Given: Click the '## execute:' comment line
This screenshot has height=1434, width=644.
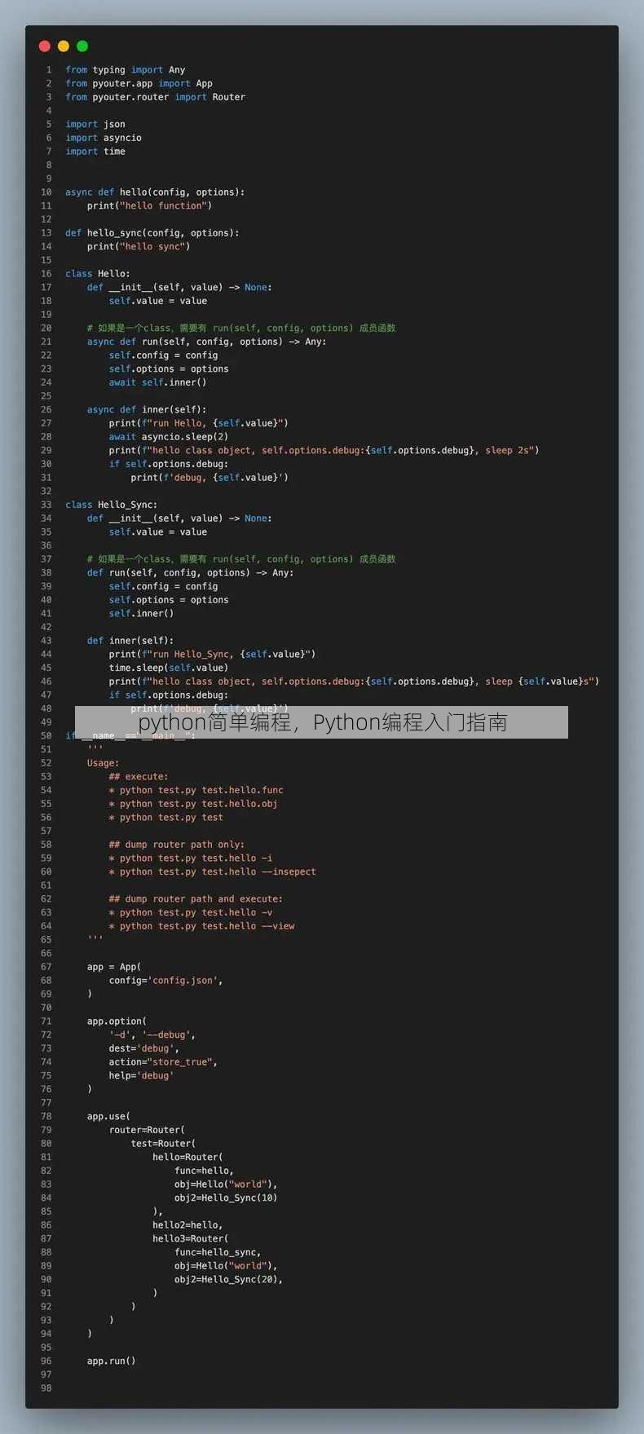Looking at the screenshot, I should point(139,777).
